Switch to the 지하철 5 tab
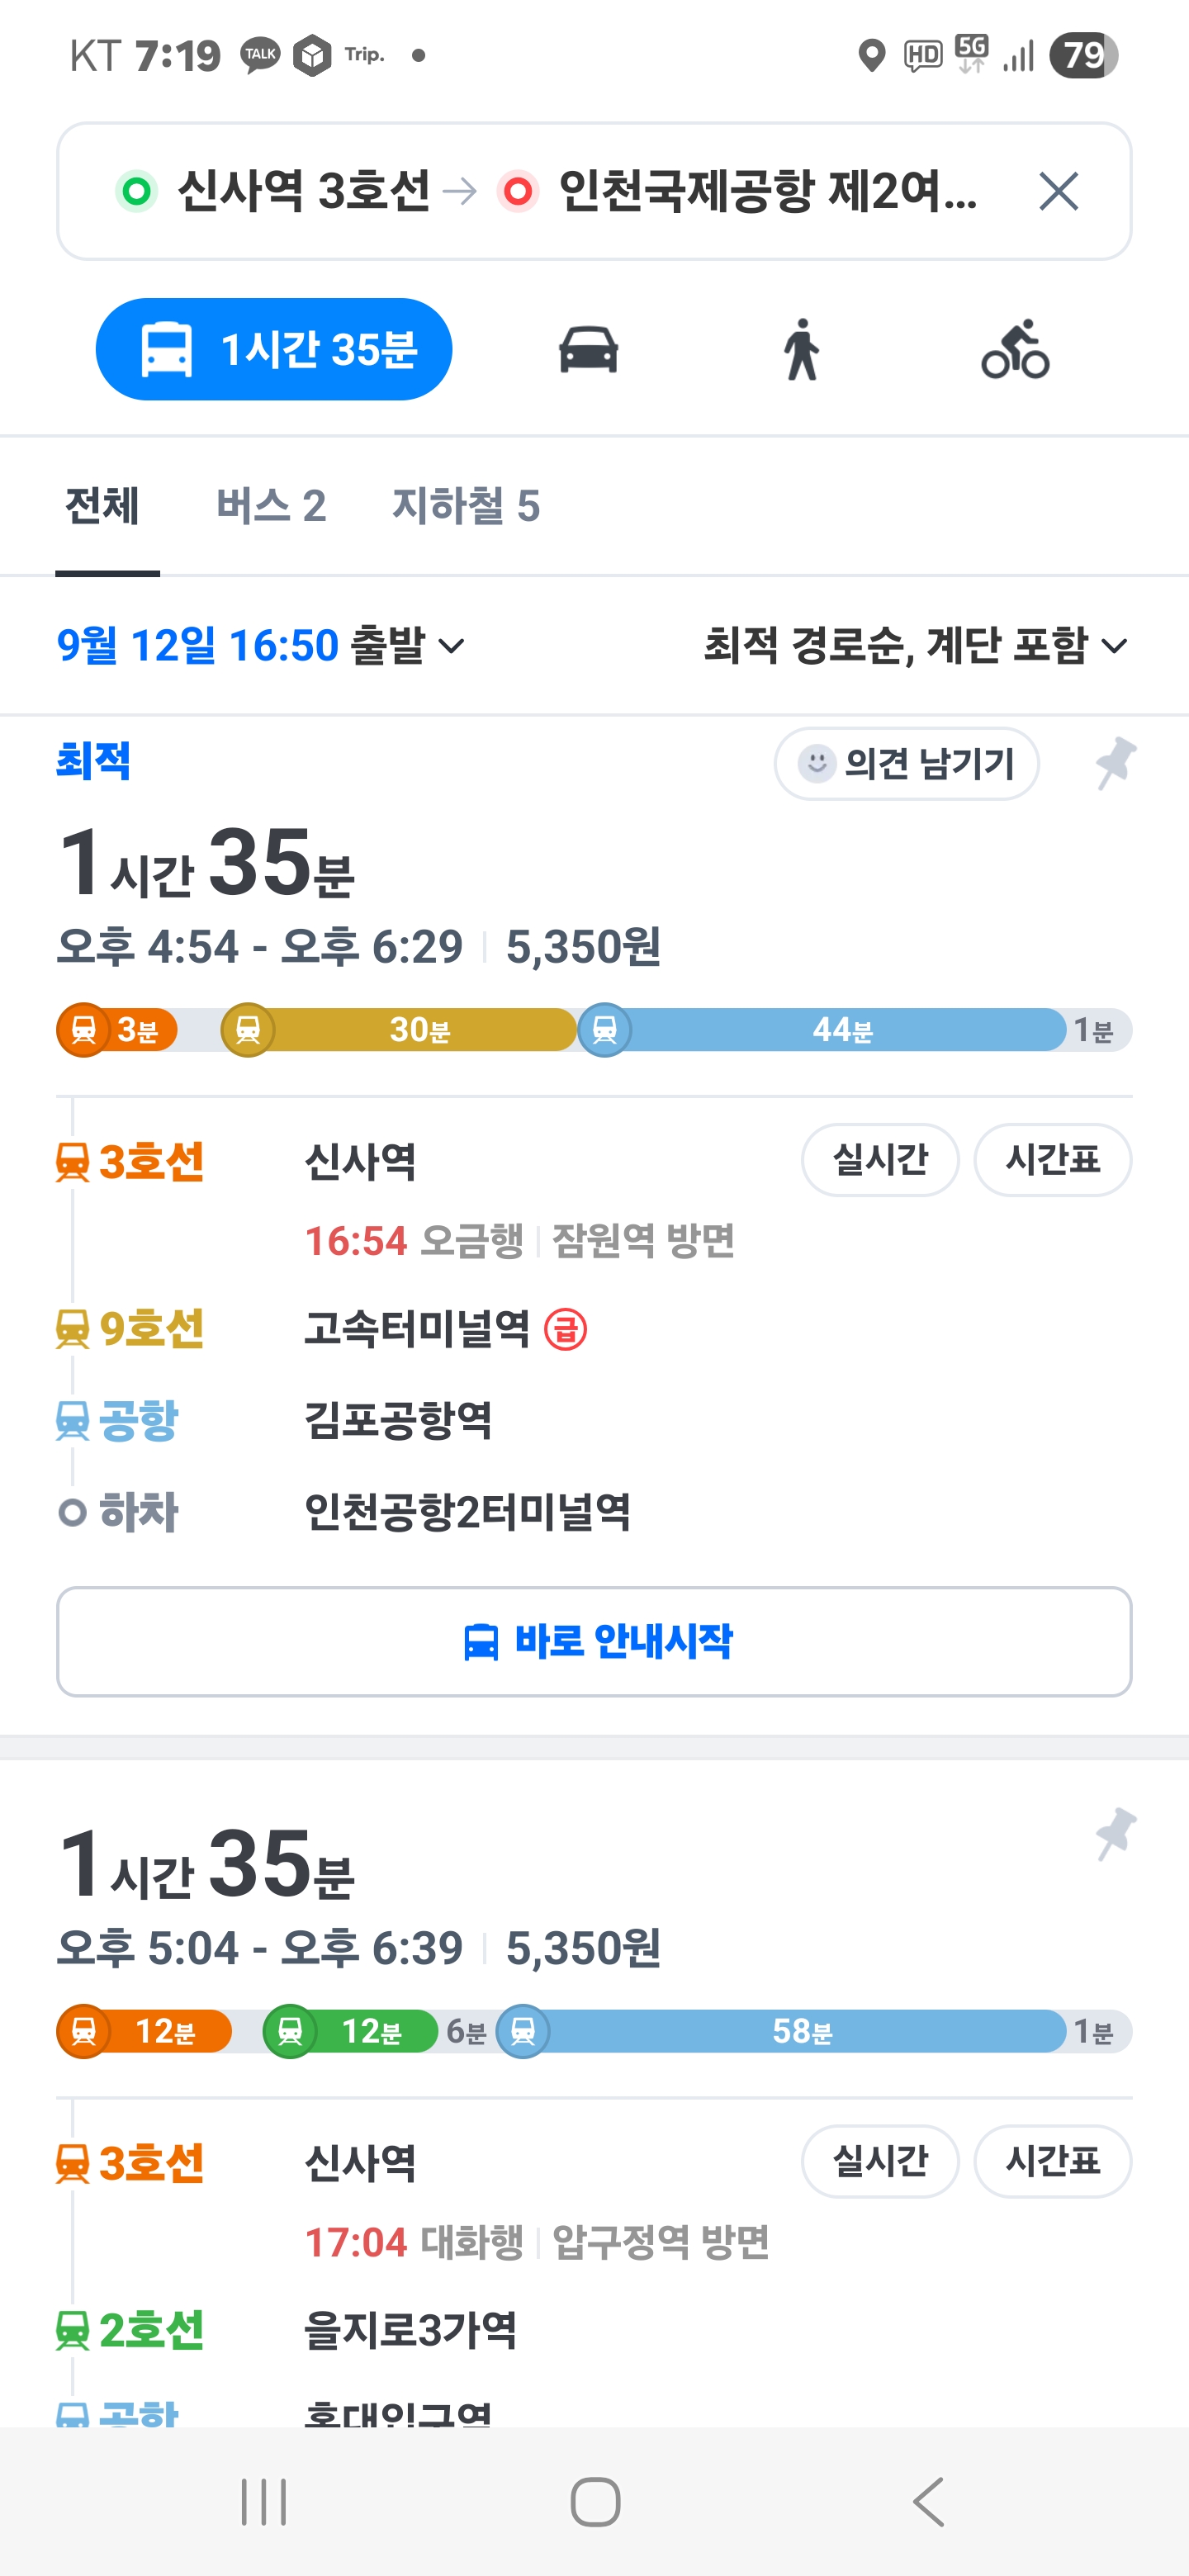Image resolution: width=1189 pixels, height=2576 pixels. point(466,506)
